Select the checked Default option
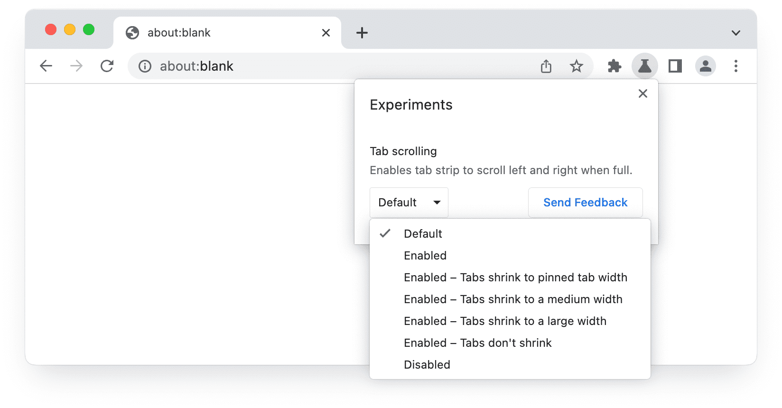The width and height of the screenshot is (782, 408). point(423,234)
